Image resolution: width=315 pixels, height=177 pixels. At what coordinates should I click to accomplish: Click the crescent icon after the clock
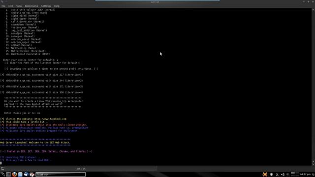313,175
